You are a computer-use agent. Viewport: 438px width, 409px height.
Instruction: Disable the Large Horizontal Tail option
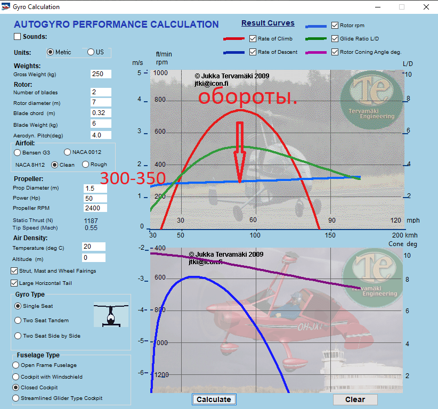click(13, 282)
